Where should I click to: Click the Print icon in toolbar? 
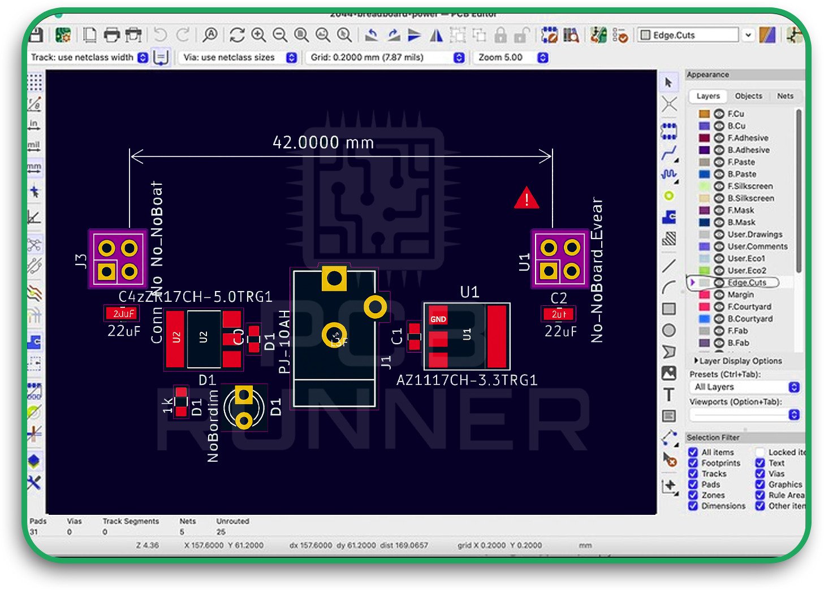click(x=112, y=35)
